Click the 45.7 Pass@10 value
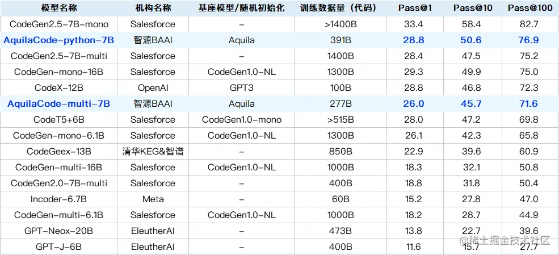559x255 pixels. (x=470, y=104)
